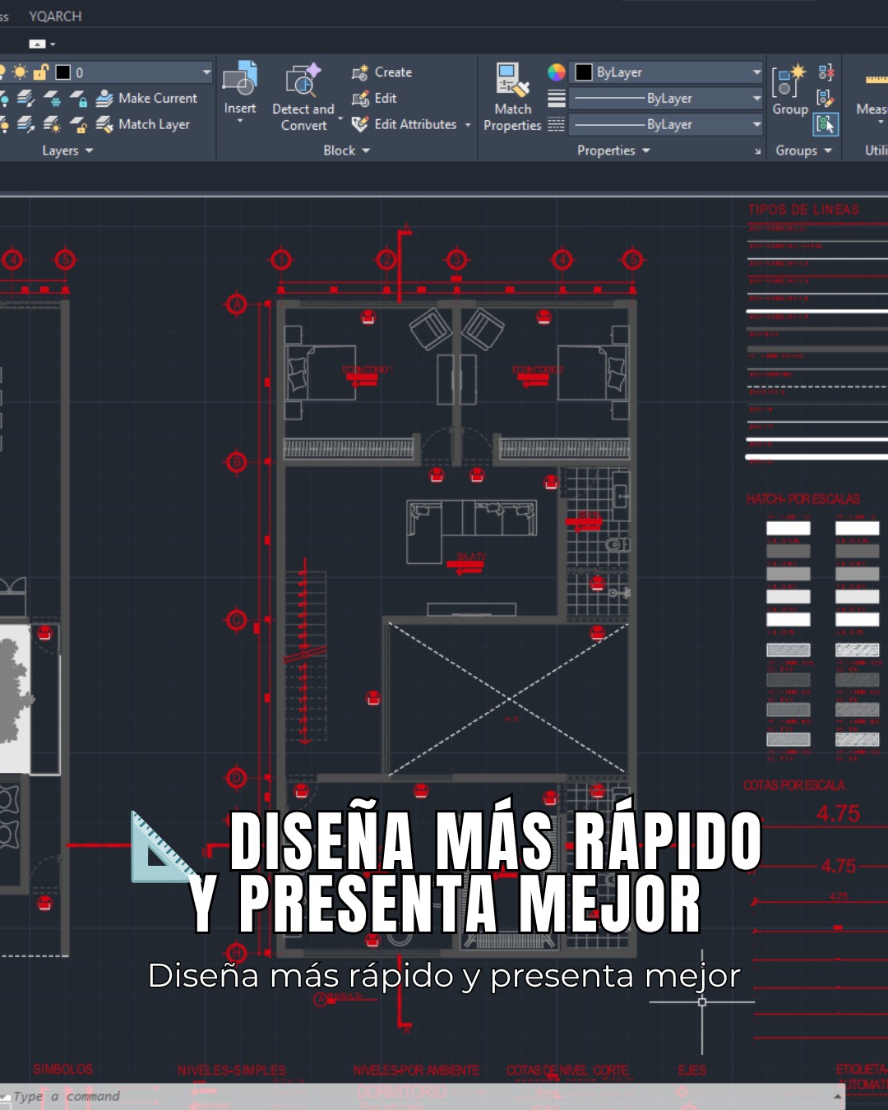Open the linetype ByLayer dropdown
The image size is (888, 1110).
tap(756, 125)
